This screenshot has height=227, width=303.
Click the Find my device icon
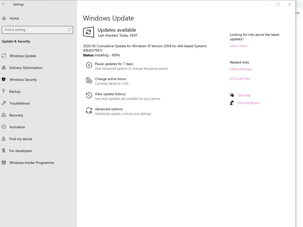click(4, 139)
